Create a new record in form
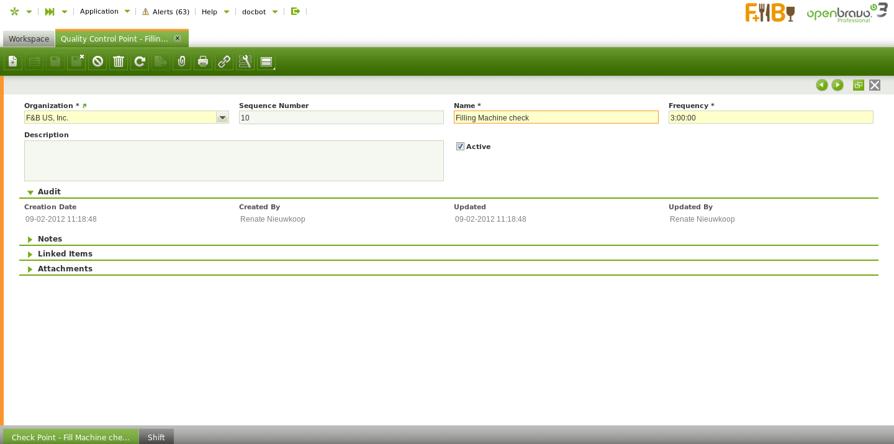This screenshot has width=894, height=444. tap(13, 61)
